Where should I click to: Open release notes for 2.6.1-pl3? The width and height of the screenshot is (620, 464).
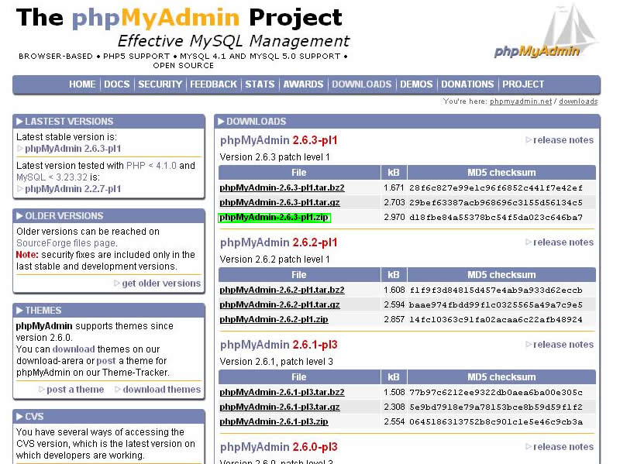pyautogui.click(x=563, y=345)
